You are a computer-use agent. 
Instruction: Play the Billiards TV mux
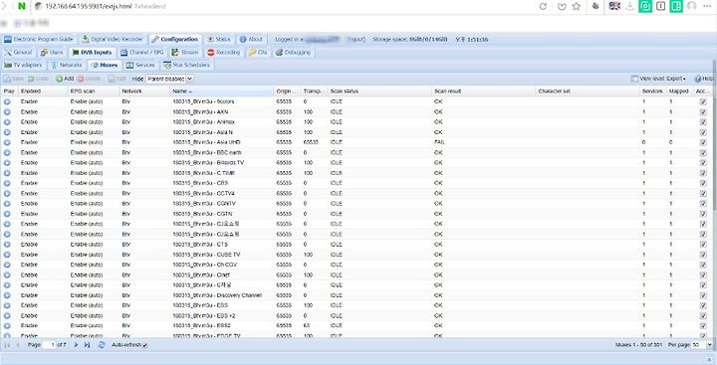tap(7, 163)
